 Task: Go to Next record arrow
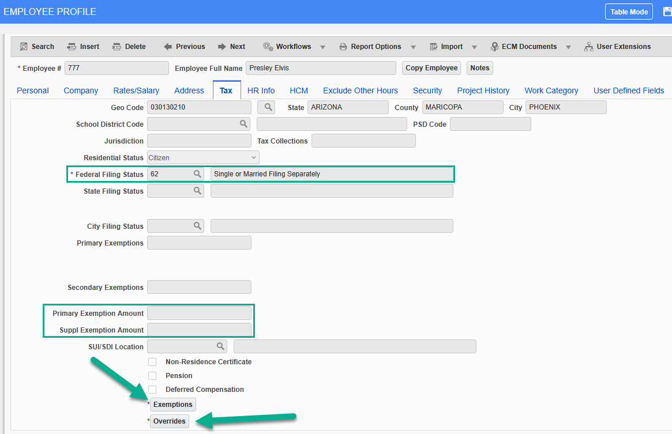coord(222,47)
